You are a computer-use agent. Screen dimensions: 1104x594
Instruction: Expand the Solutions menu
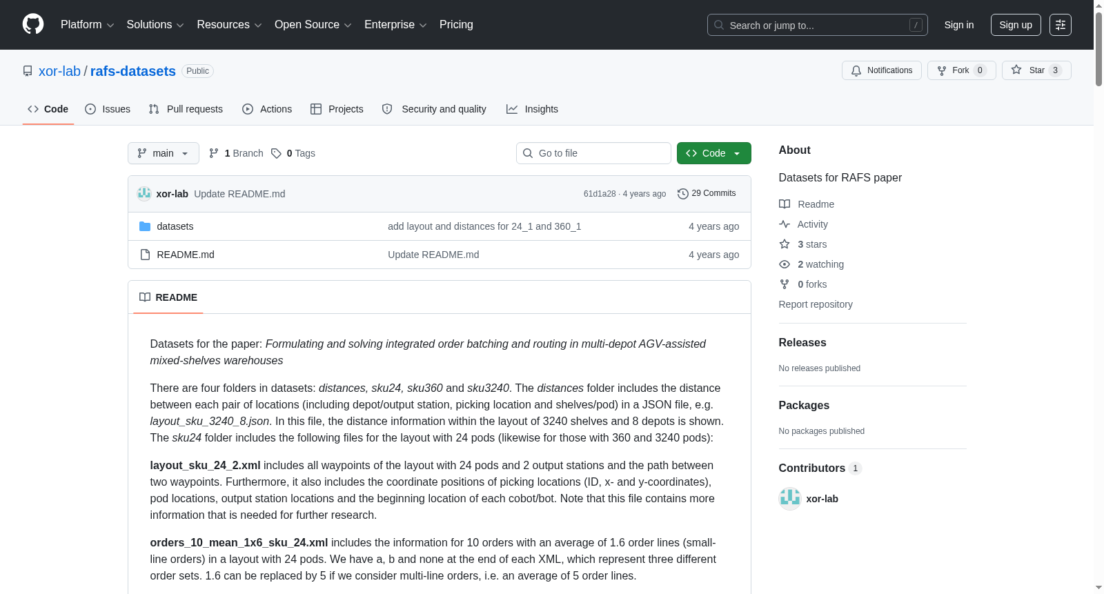(x=155, y=25)
